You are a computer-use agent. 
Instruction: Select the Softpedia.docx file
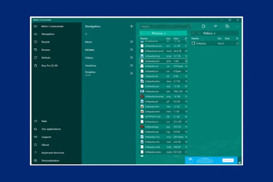pyautogui.click(x=163, y=81)
